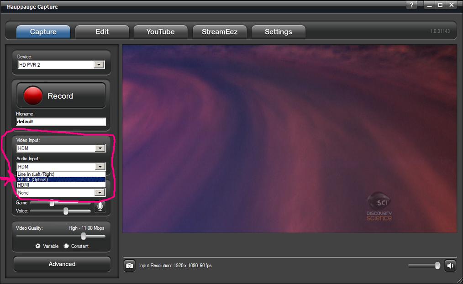Image resolution: width=463 pixels, height=284 pixels.
Task: Choose Line In (Left/Right) audio option
Action: coord(61,174)
